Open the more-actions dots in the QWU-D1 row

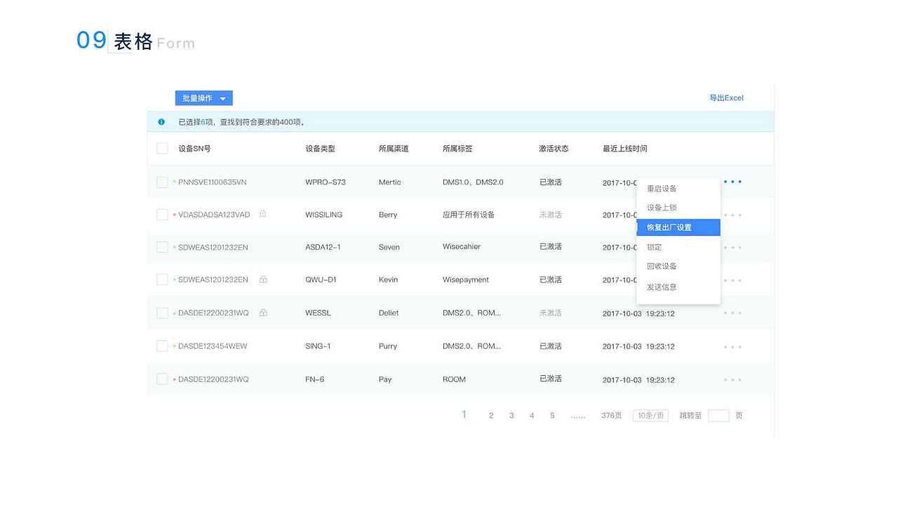click(732, 280)
